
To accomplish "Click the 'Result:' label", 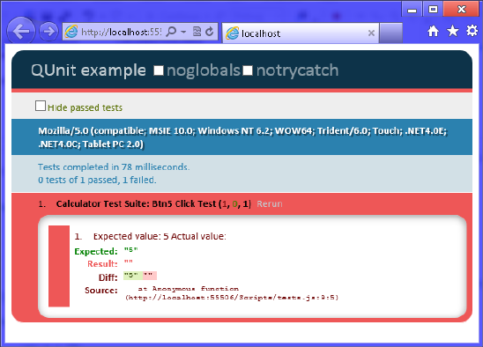I will point(102,264).
